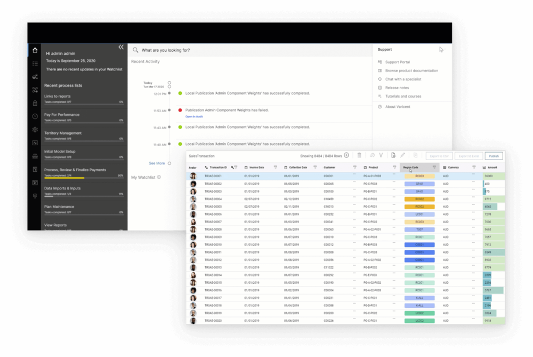Image resolution: width=533 pixels, height=357 pixels.
Task: Click the Data Imports & Inputs progress bar
Action: (84, 196)
